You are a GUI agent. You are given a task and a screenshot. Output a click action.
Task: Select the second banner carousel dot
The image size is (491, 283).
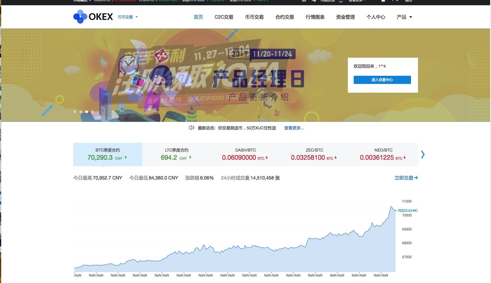[81, 112]
